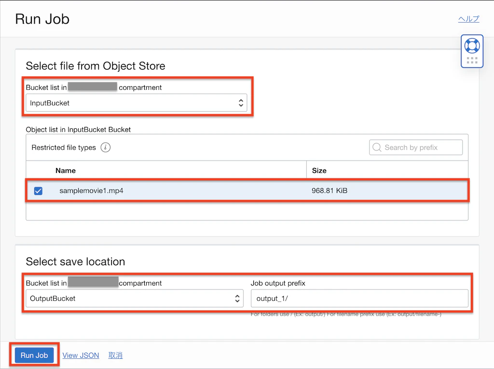Open the View JSON link
494x369 pixels.
click(x=81, y=355)
